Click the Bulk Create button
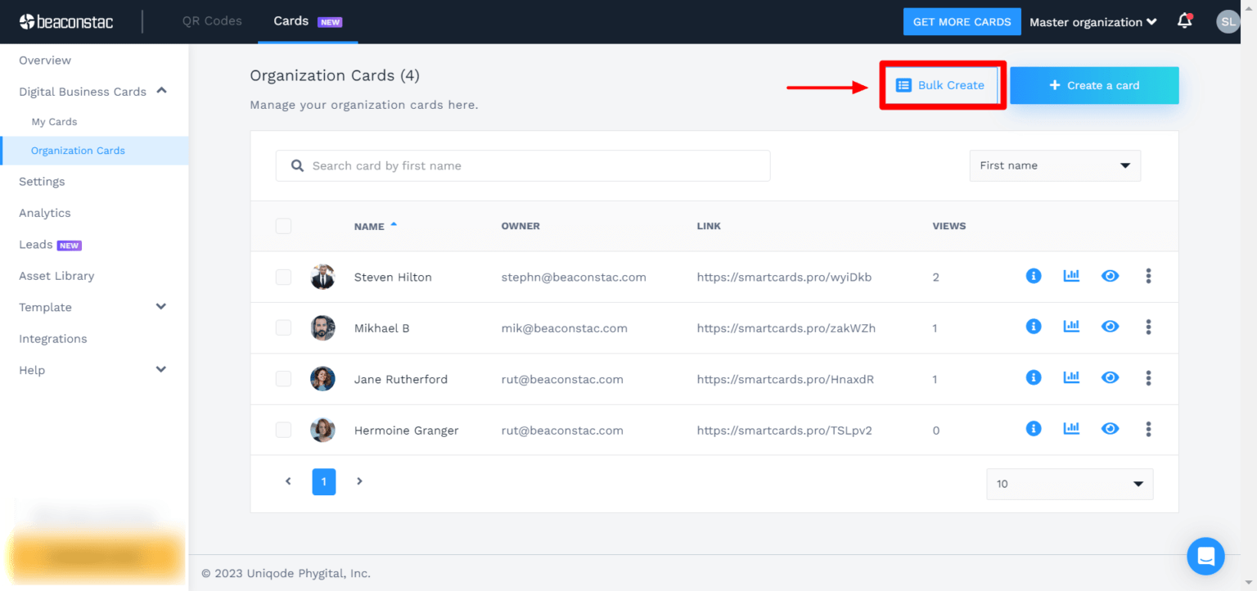 [940, 85]
